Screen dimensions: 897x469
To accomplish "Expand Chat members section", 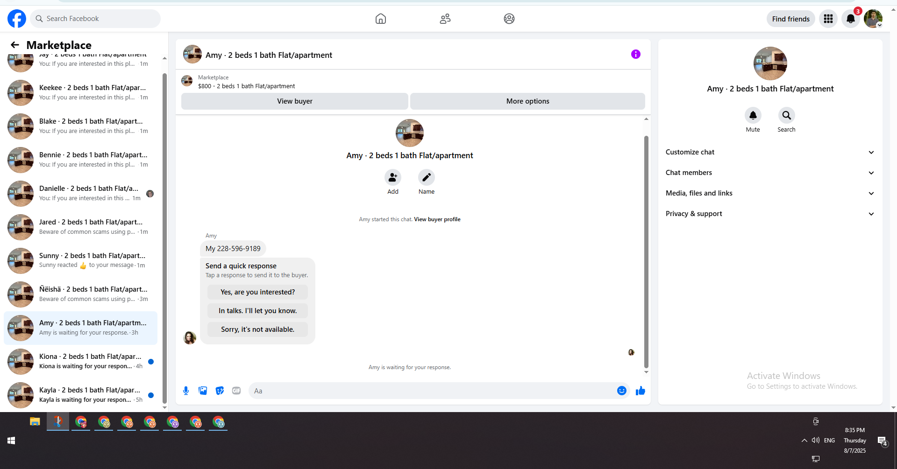I will 770,173.
